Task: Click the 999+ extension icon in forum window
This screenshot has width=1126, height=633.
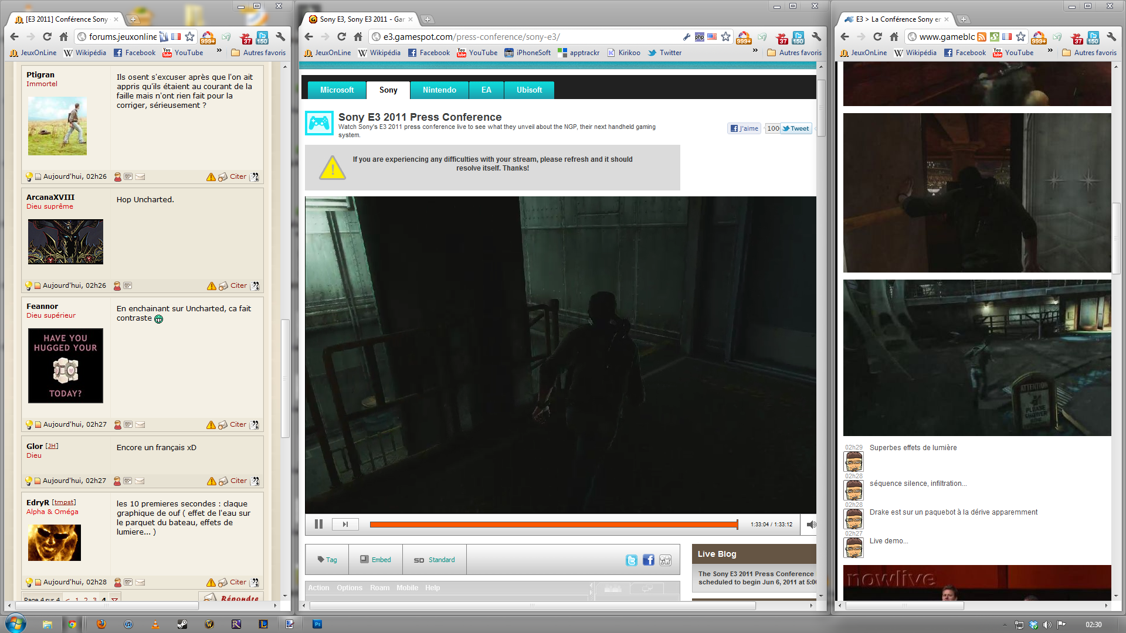Action: pos(208,38)
